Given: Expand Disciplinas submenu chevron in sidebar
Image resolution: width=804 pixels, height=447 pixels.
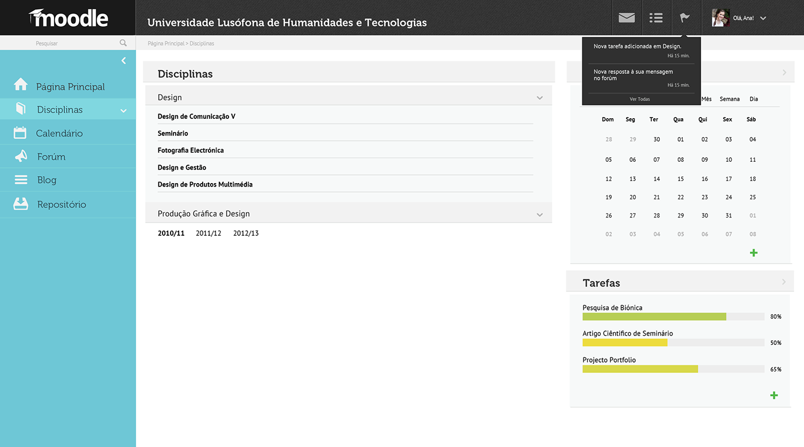Looking at the screenshot, I should [x=123, y=111].
